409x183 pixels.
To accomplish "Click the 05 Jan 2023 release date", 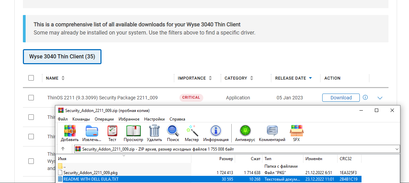I will 289,98.
